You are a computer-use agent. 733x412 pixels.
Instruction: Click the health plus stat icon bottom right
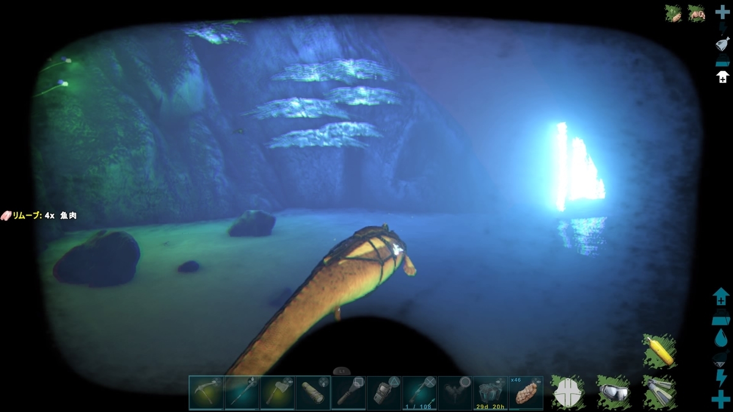(x=721, y=399)
